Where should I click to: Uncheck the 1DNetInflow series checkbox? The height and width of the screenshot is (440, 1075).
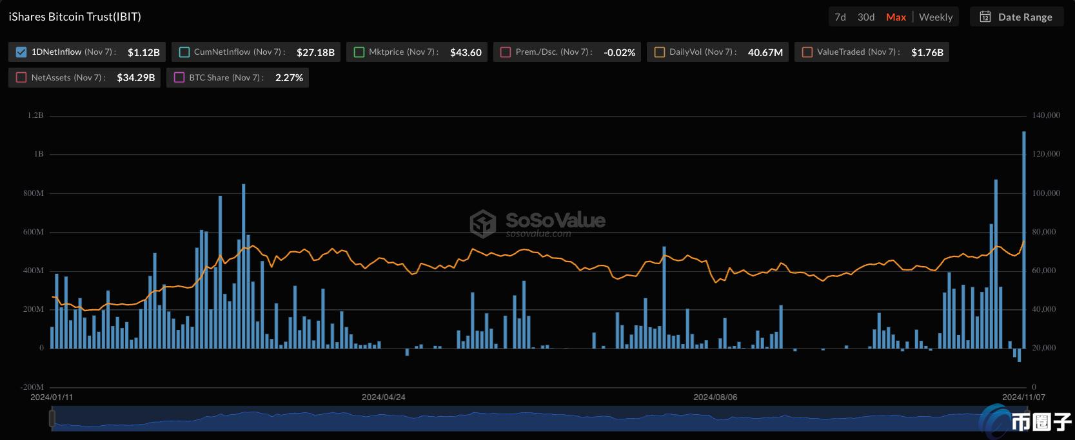click(x=21, y=52)
